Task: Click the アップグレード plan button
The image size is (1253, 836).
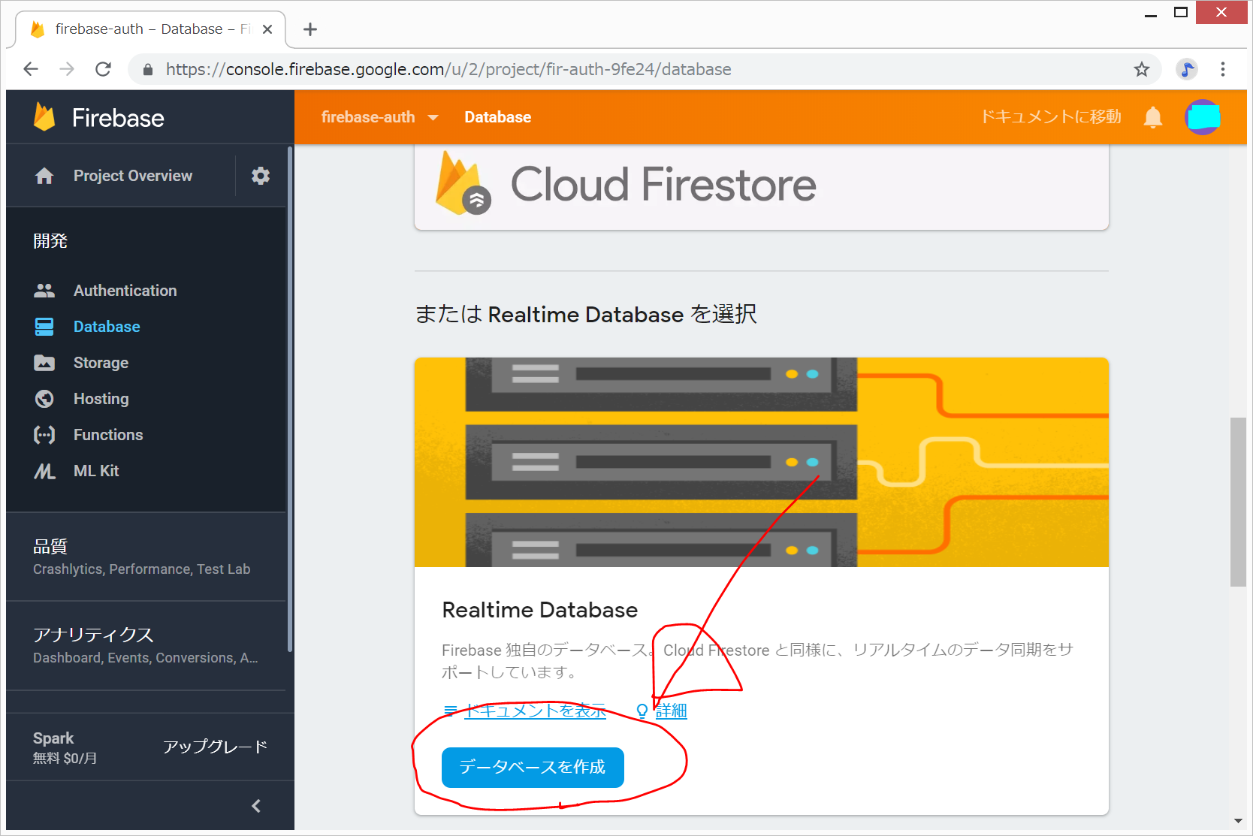Action: pyautogui.click(x=215, y=747)
